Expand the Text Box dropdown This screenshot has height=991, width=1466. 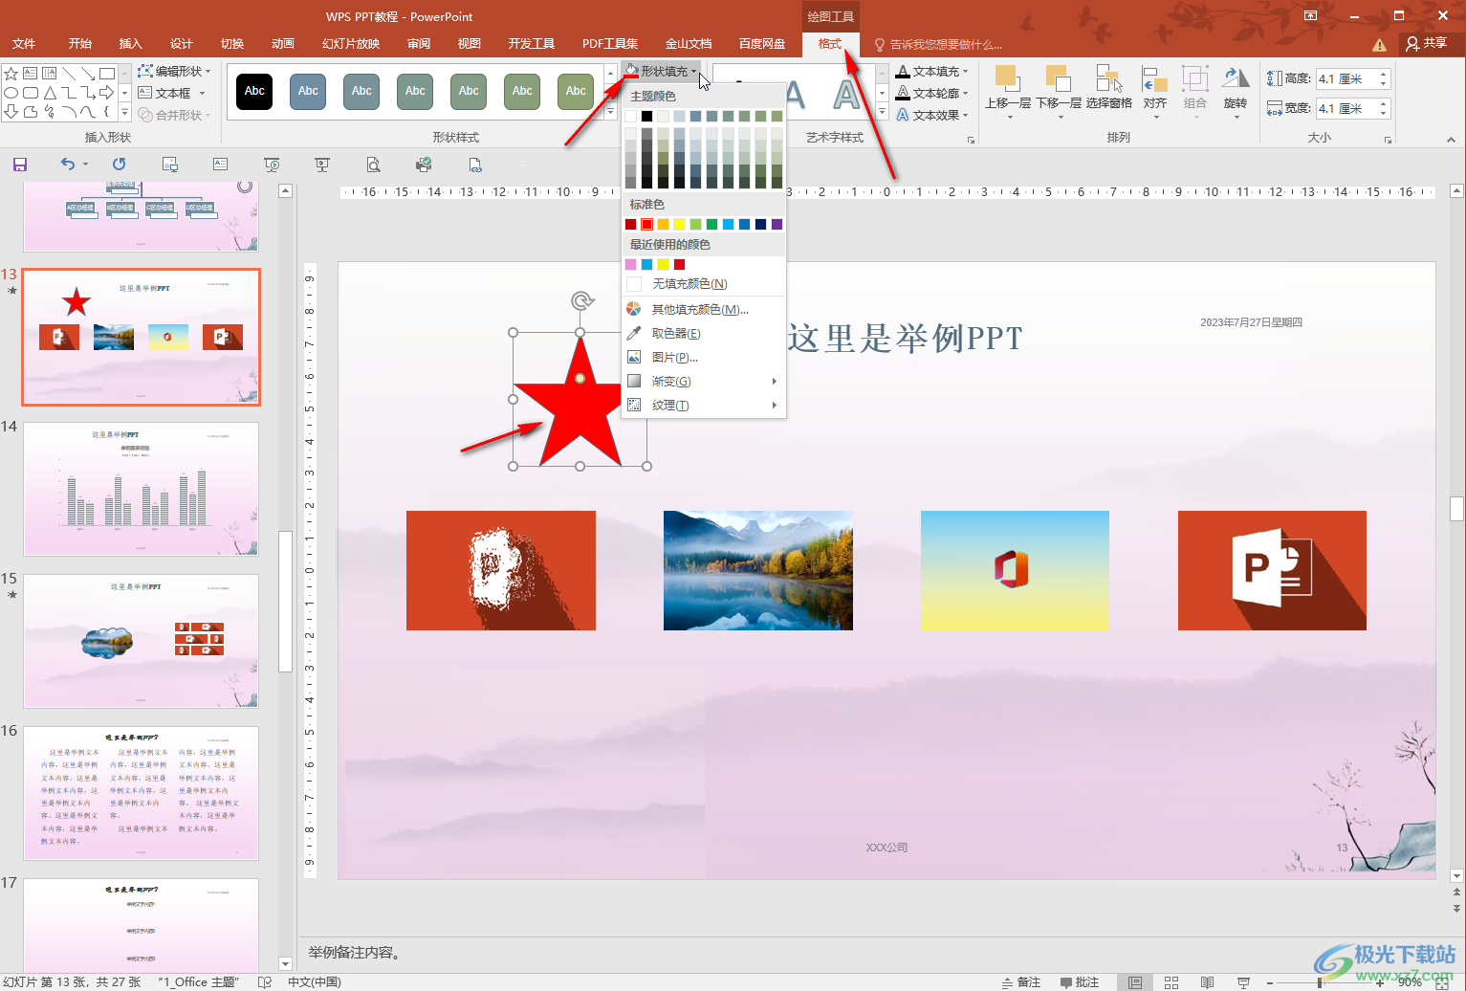click(203, 93)
